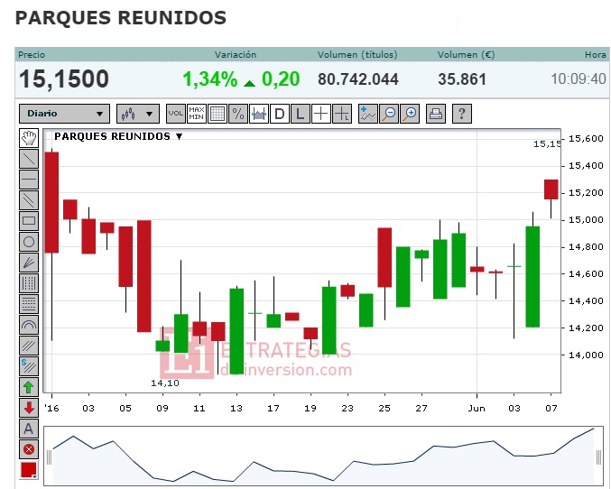Print the chart
This screenshot has height=489, width=611.
click(436, 114)
